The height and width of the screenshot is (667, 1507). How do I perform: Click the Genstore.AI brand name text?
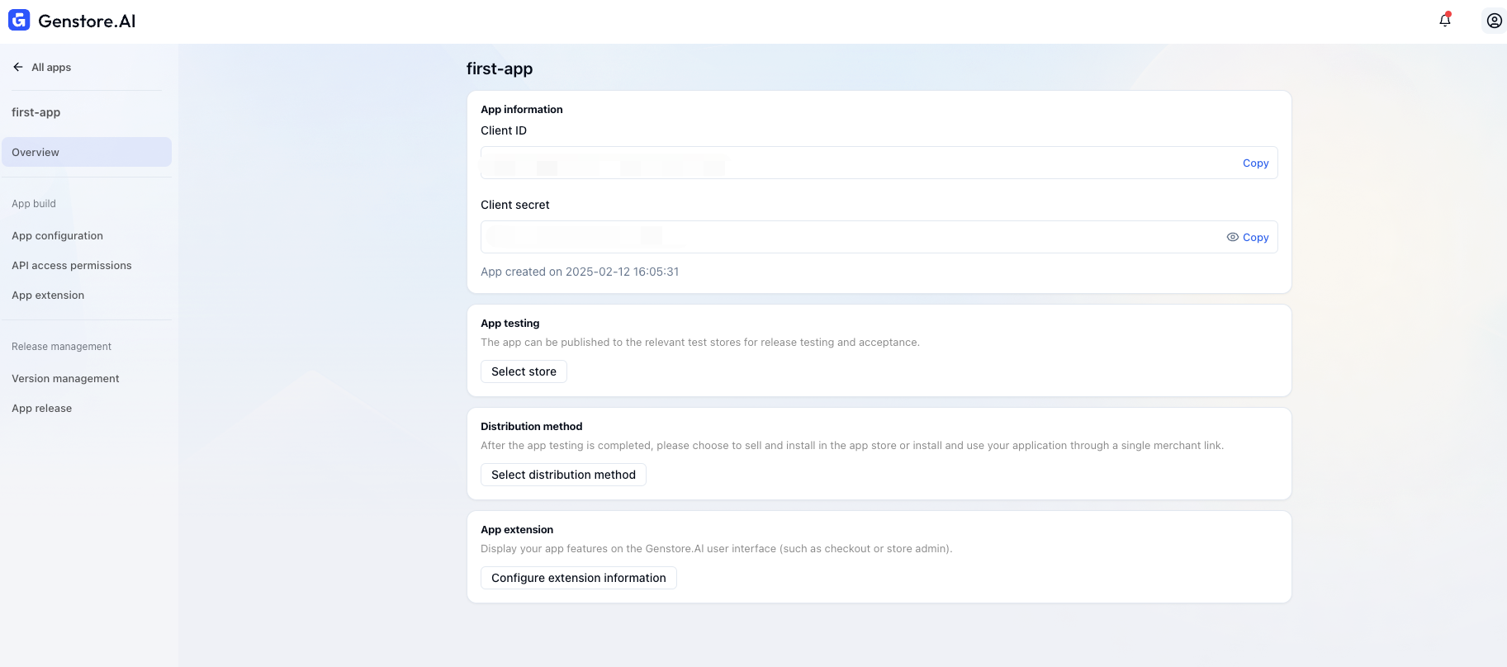(87, 21)
